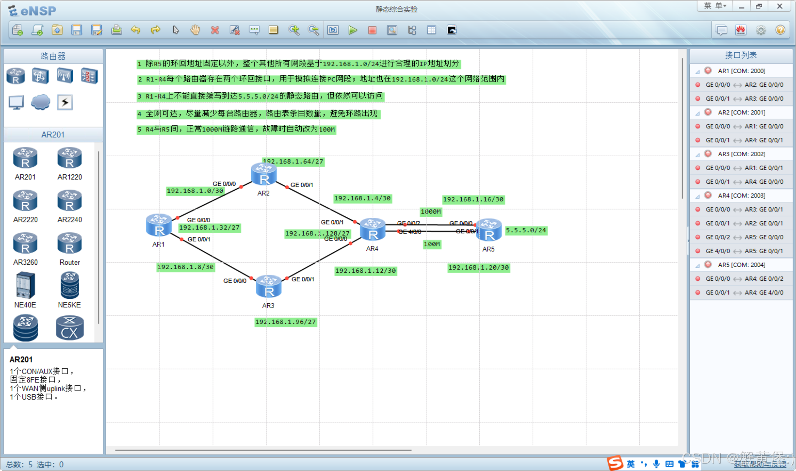Select AR5 GE 0/0/1 to AR4 GE 4/0/0 entry
Screen dimensions: 796x471
(744, 292)
